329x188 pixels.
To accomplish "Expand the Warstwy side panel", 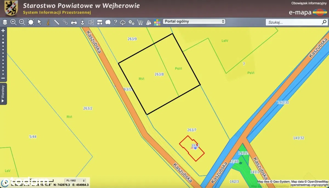I will (x=3, y=94).
